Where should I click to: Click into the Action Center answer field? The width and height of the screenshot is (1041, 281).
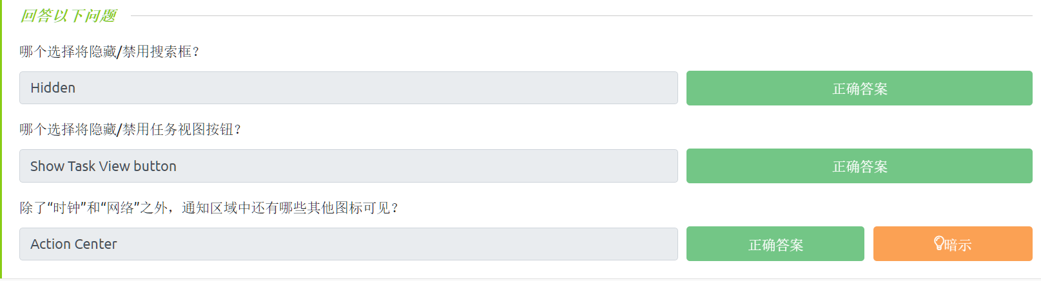[348, 244]
